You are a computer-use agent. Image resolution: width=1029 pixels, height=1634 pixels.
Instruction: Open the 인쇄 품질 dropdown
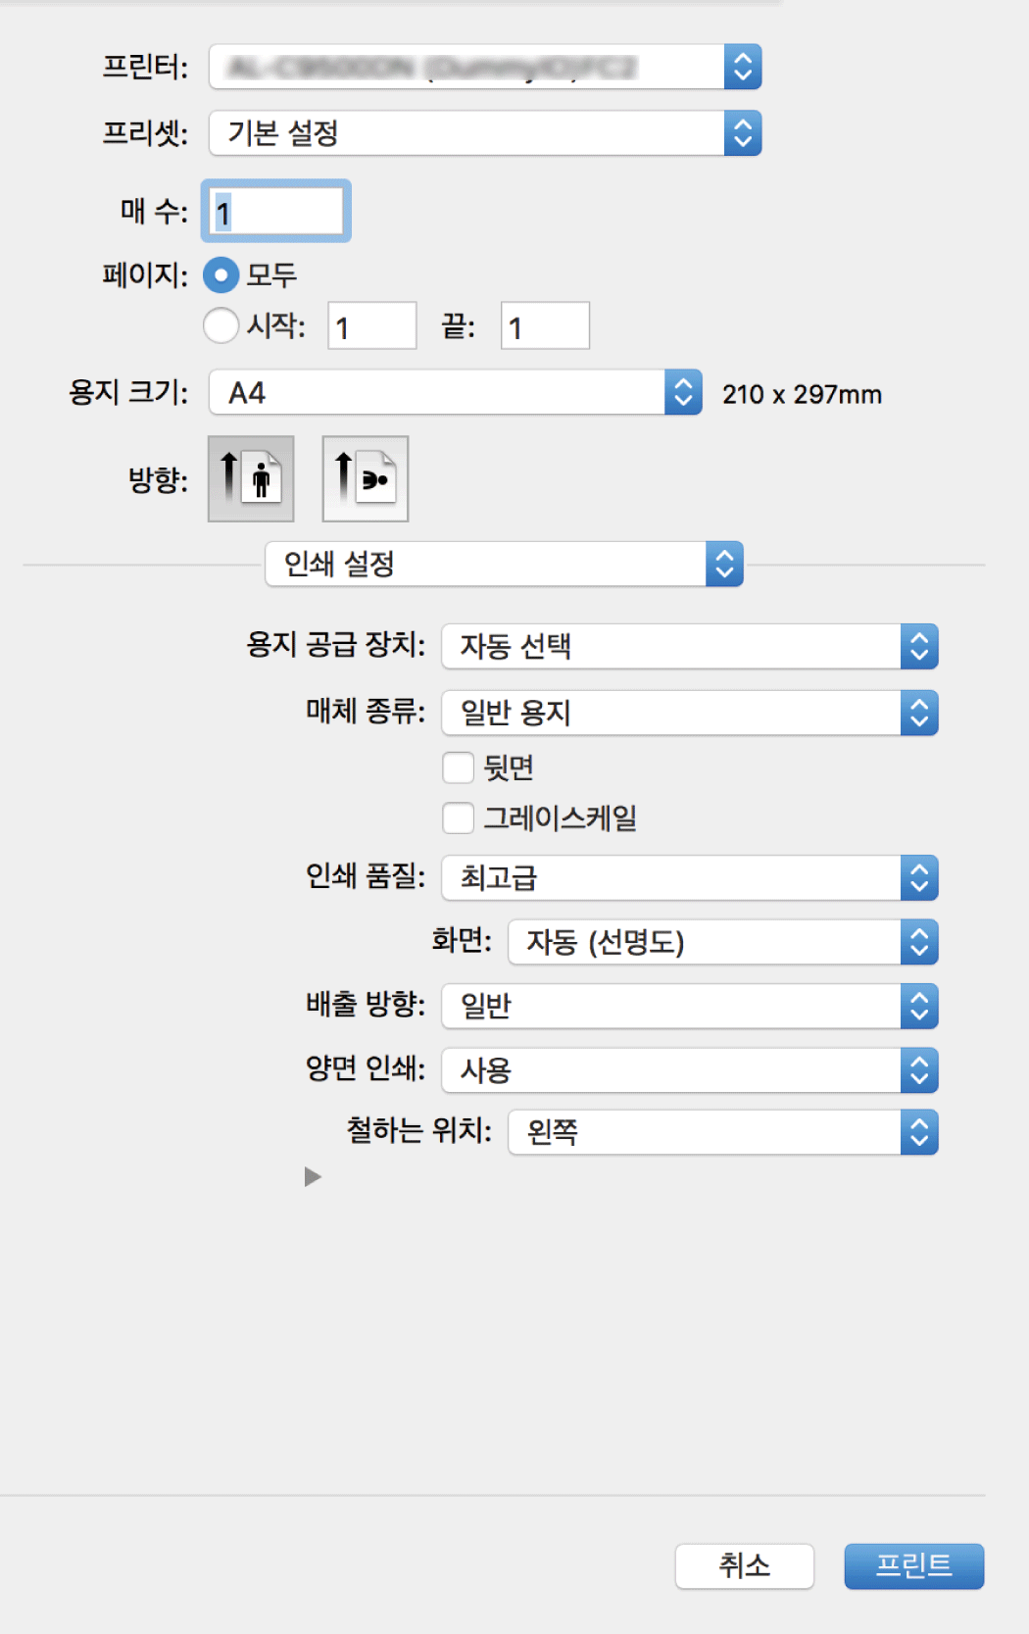689,877
